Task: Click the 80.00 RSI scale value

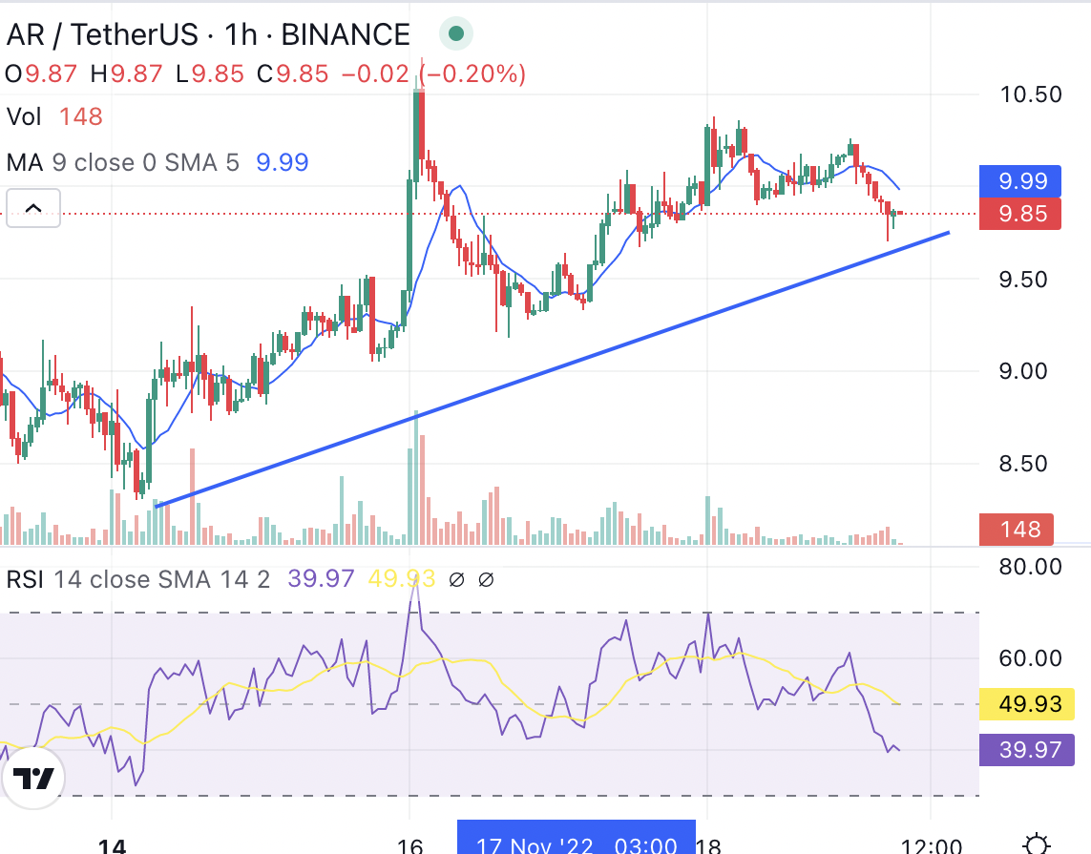Action: [x=1031, y=567]
